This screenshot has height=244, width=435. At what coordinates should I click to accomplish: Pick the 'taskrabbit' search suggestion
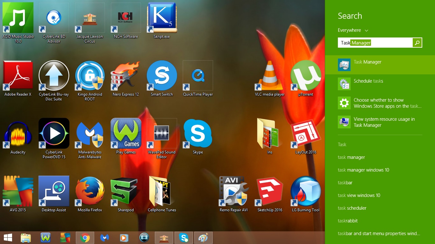point(348,221)
